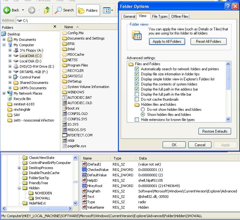Select Control Panel icon in tree
This screenshot has height=220, width=240.
pyautogui.click(x=16, y=77)
